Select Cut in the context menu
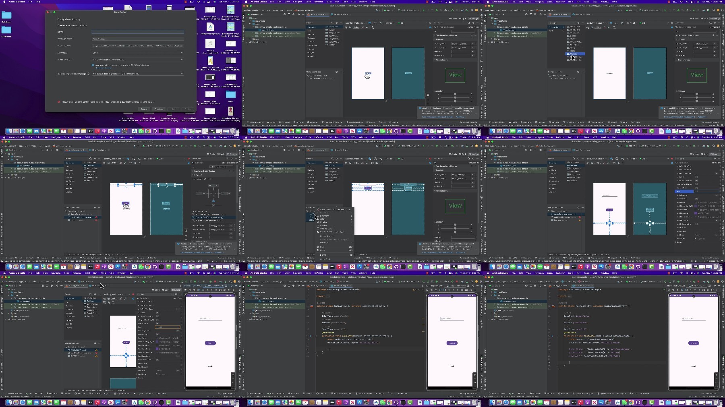The image size is (725, 407). [x=334, y=247]
